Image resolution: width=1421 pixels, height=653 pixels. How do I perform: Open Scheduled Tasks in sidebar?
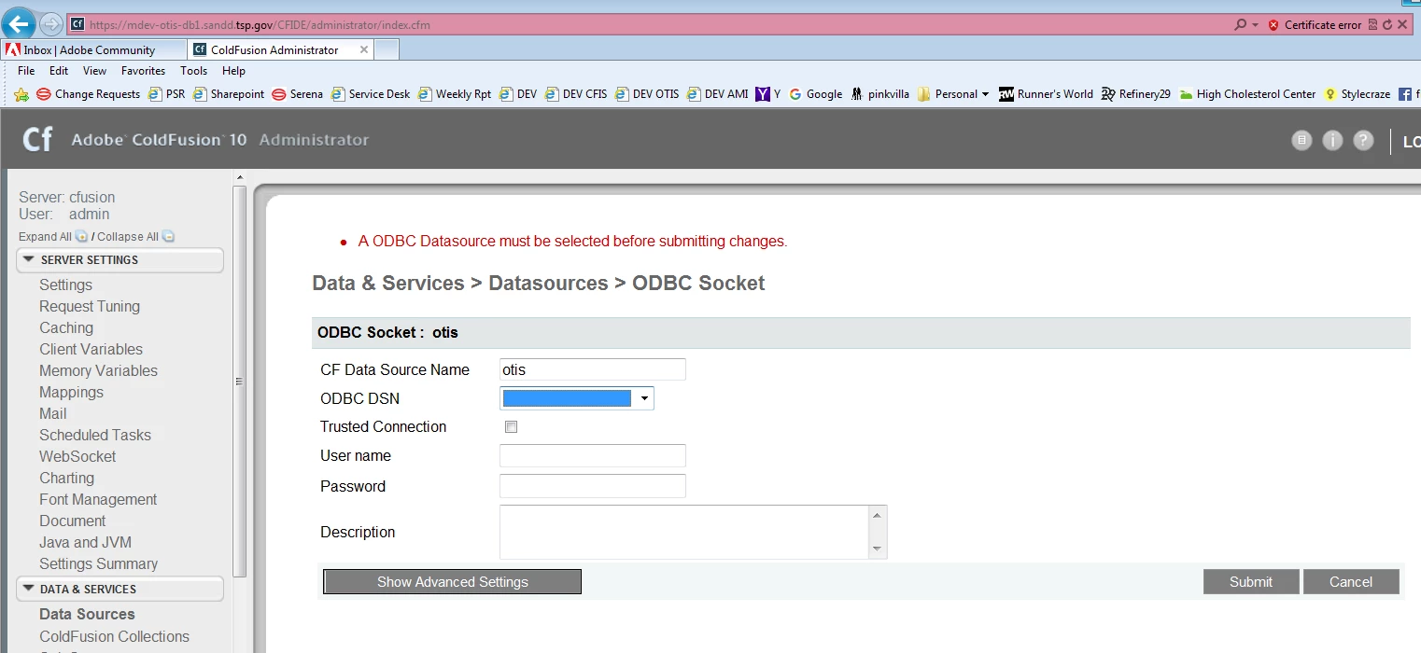coord(95,435)
